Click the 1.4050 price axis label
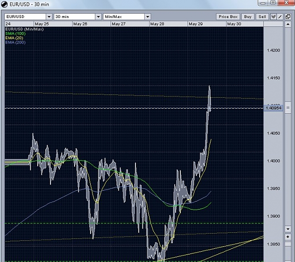 tap(273, 133)
